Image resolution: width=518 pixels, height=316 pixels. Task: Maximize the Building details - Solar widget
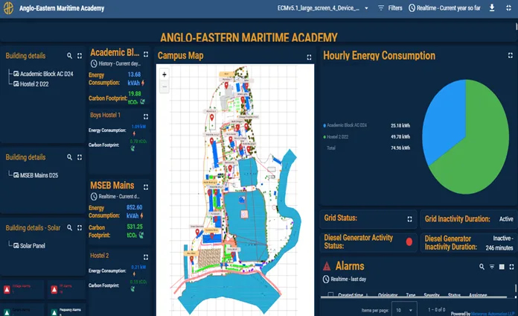point(80,227)
